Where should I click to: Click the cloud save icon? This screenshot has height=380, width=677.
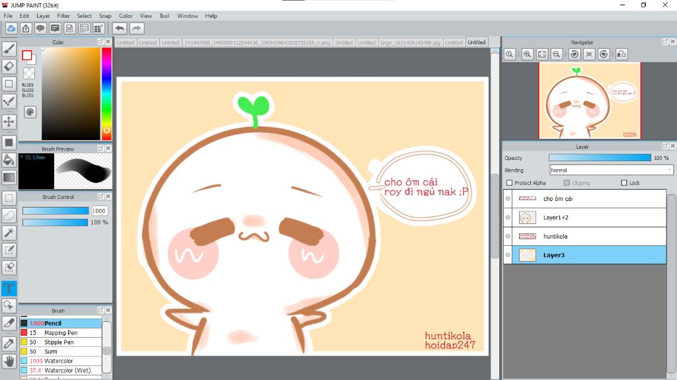[x=11, y=28]
